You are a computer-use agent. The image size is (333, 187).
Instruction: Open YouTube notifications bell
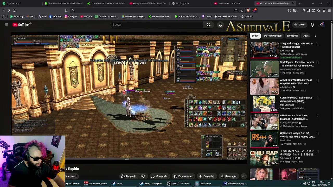[312, 25]
